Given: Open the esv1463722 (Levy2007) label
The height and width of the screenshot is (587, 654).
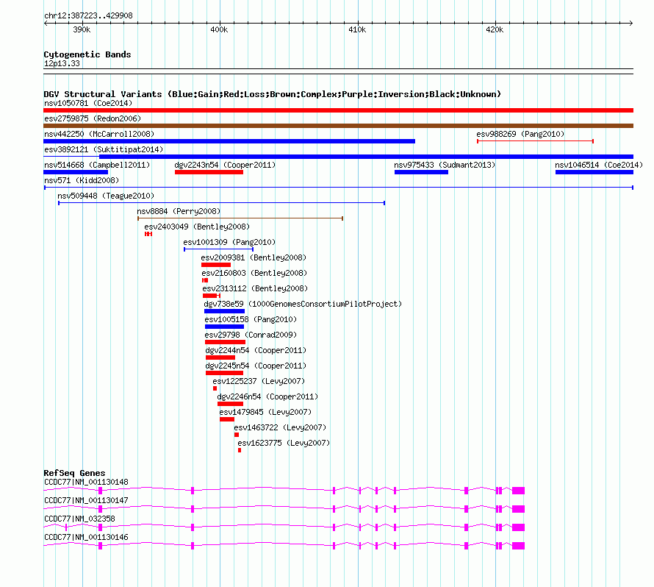Looking at the screenshot, I should point(280,427).
